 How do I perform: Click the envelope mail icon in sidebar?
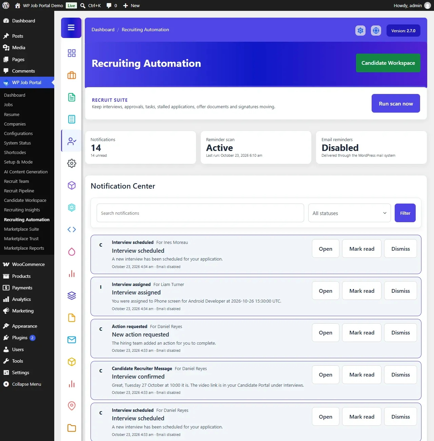[x=72, y=340]
